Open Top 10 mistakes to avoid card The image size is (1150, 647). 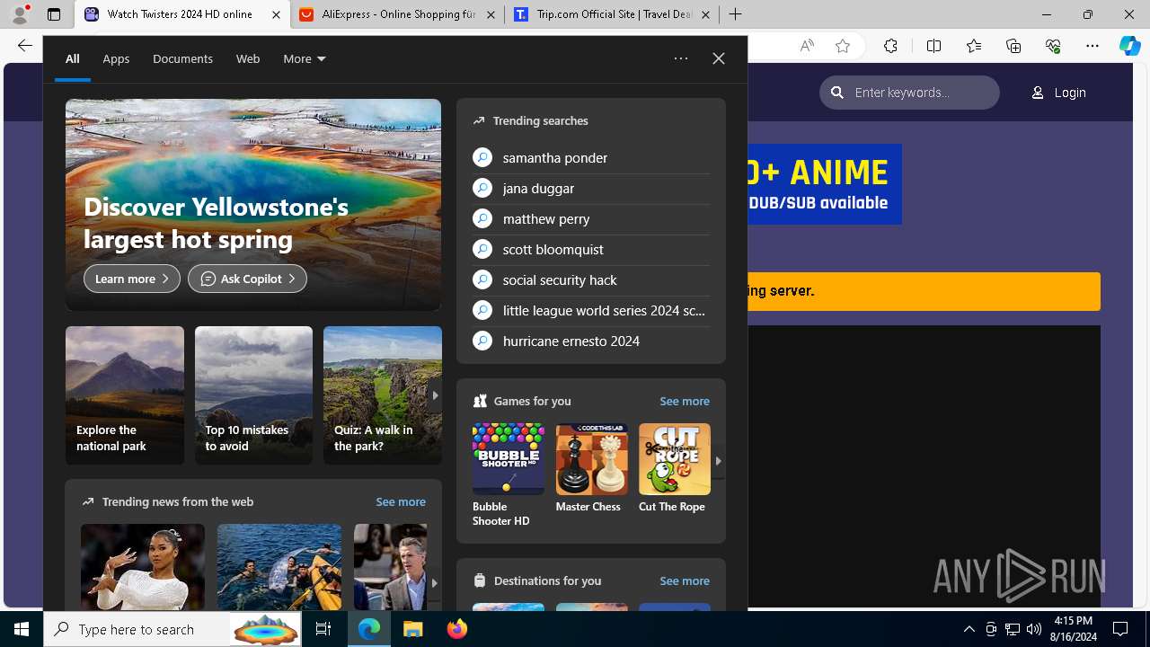click(x=253, y=395)
